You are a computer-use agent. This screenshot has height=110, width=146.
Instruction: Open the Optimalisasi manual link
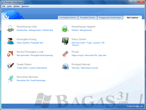(89, 68)
